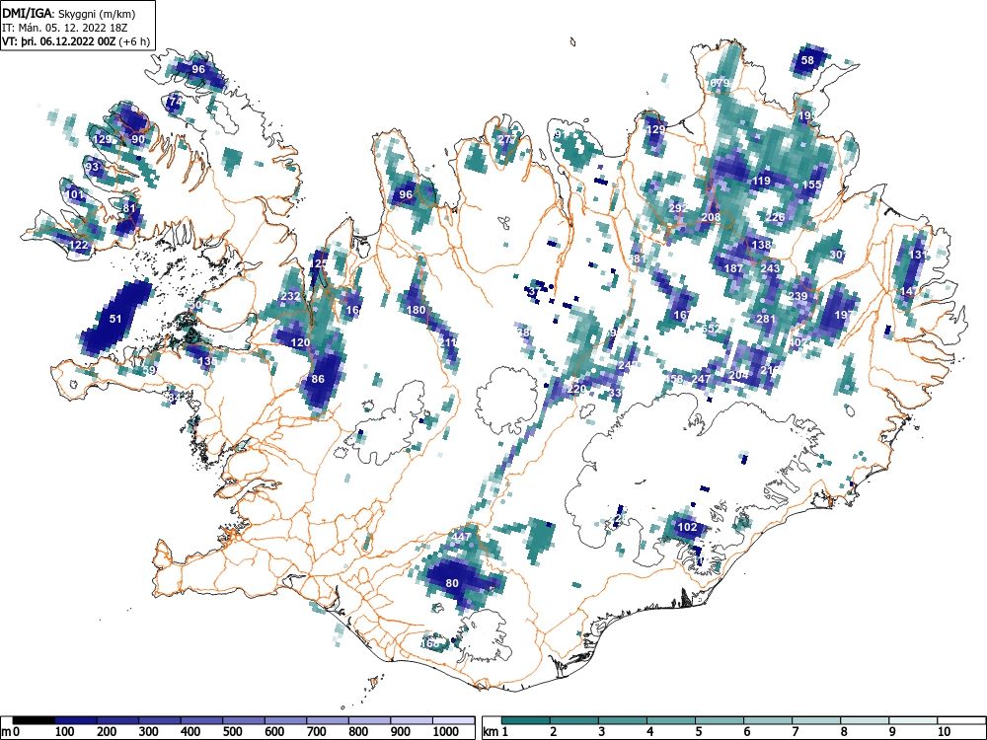Click the visibility value 447 on the map
This screenshot has height=740, width=987.
tap(461, 537)
